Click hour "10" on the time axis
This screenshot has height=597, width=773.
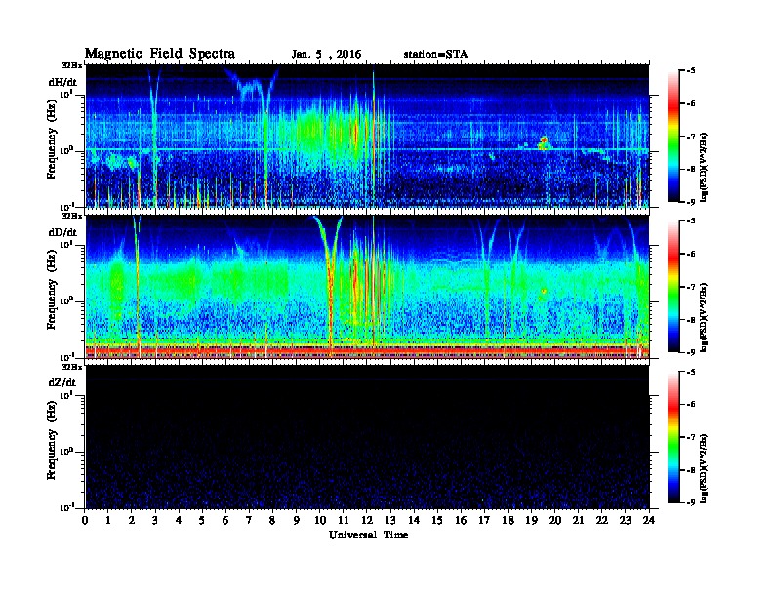pyautogui.click(x=320, y=520)
